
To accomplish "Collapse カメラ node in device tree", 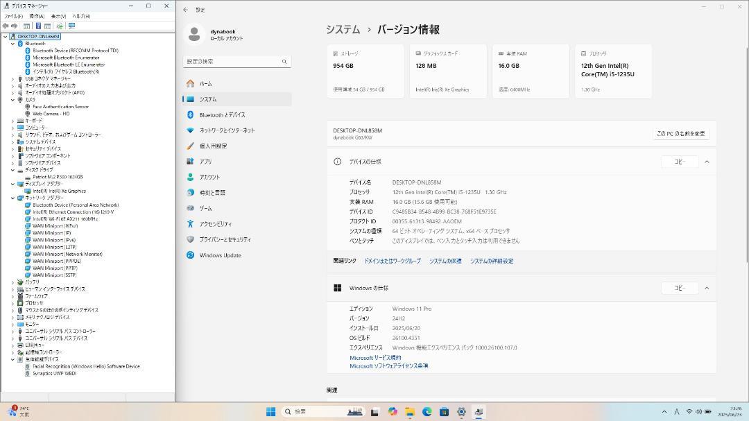I will pos(13,100).
